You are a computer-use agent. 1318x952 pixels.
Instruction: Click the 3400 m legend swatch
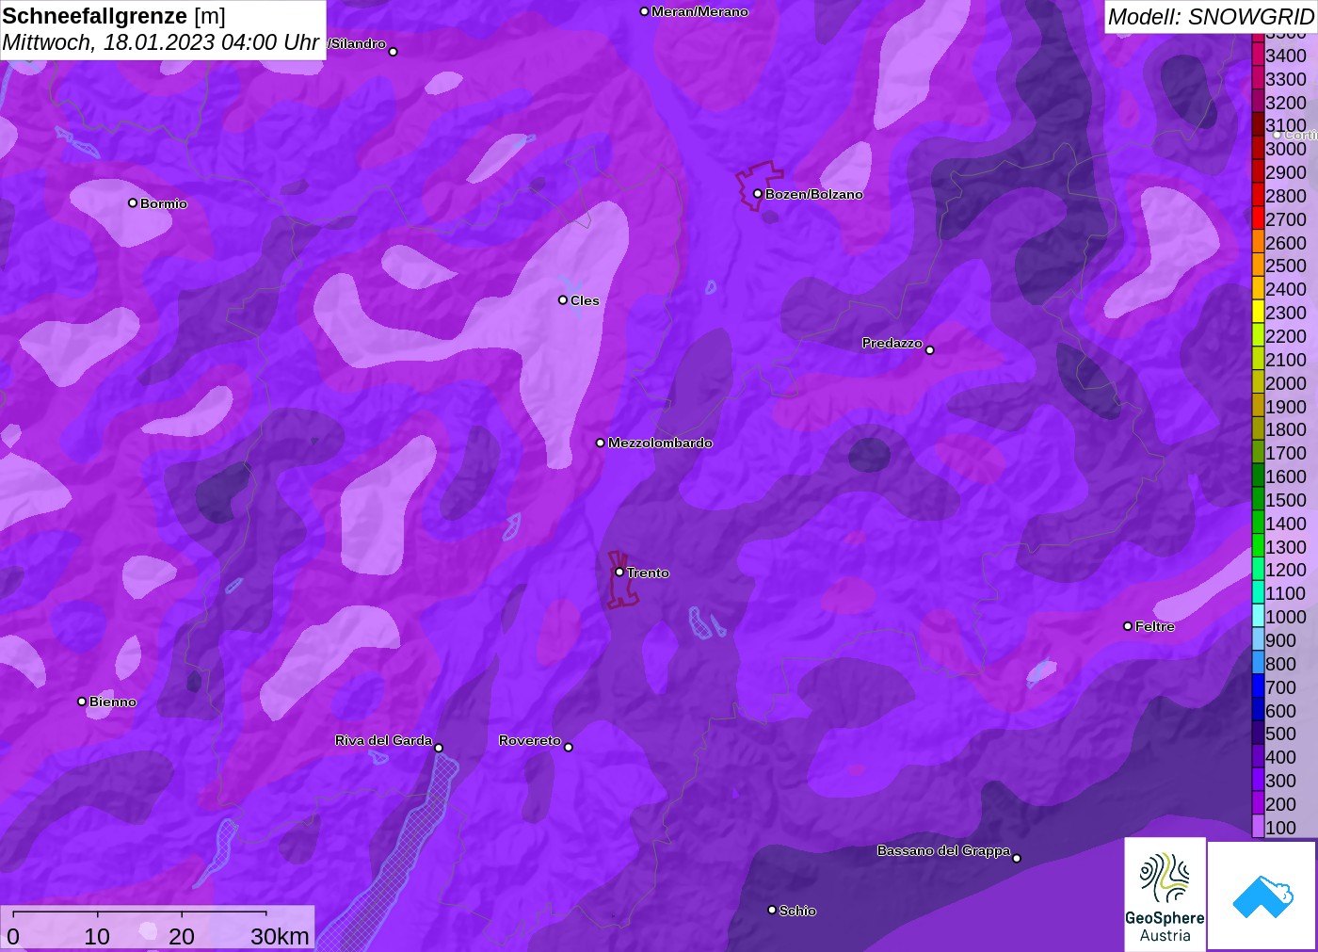[x=1258, y=56]
